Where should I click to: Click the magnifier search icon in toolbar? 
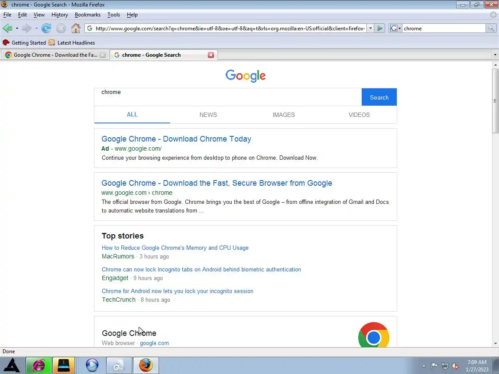click(491, 28)
